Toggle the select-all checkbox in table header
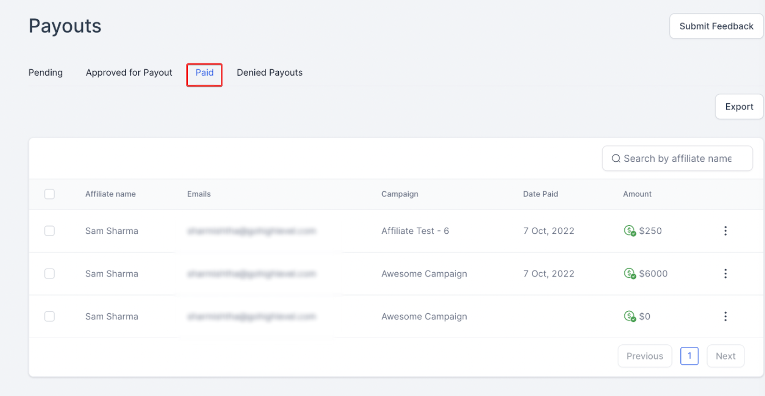This screenshot has height=396, width=765. click(x=50, y=194)
